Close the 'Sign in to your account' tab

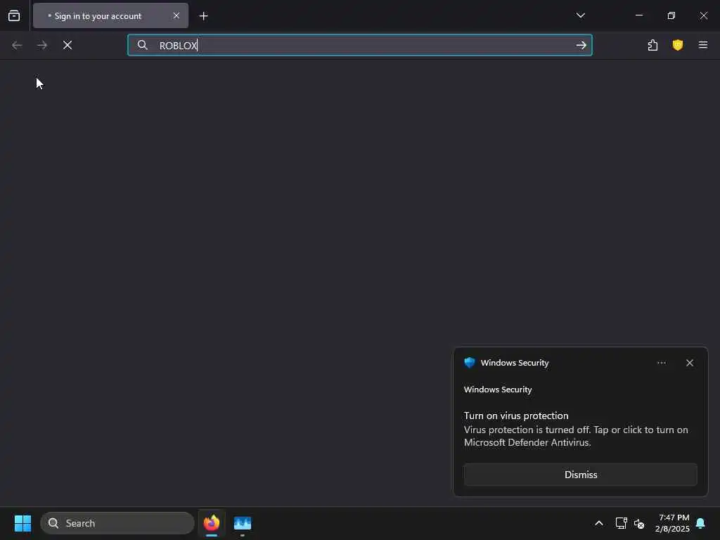(176, 15)
